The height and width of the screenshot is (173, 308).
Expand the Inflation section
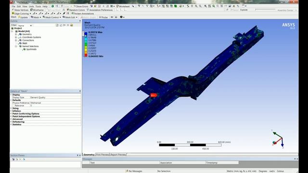(x=11, y=111)
